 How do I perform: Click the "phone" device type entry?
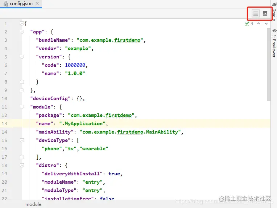[x=52, y=148]
